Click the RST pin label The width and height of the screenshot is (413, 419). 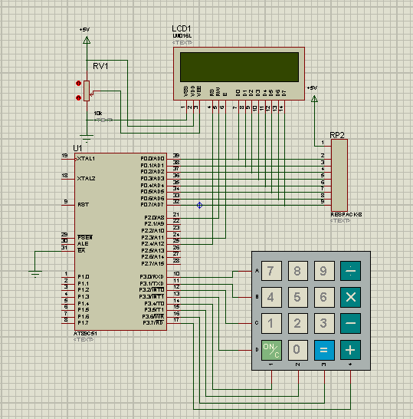[83, 204]
